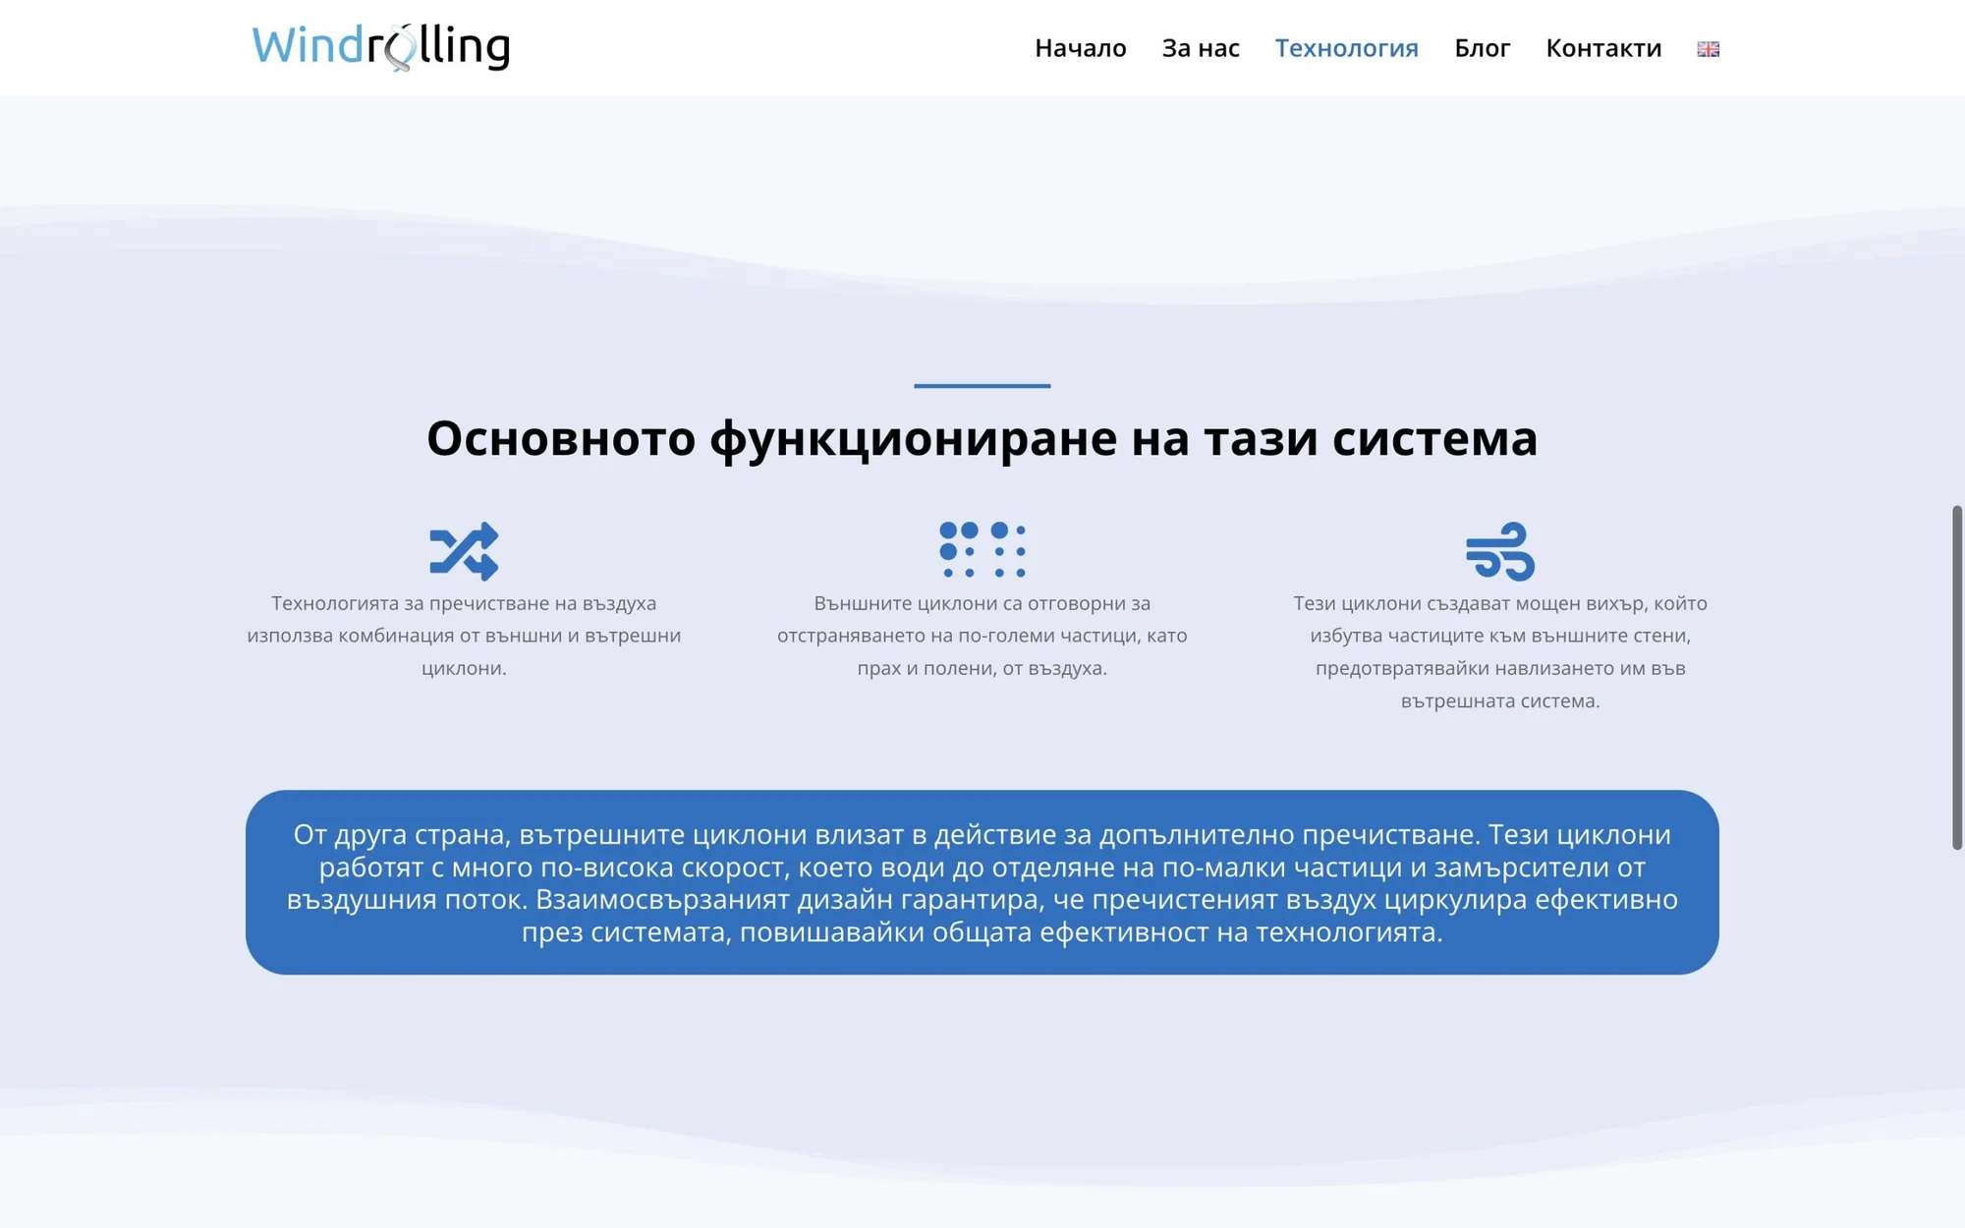Screen dimensions: 1965x1228
Task: Click the dotted particles grid icon
Action: 982,550
